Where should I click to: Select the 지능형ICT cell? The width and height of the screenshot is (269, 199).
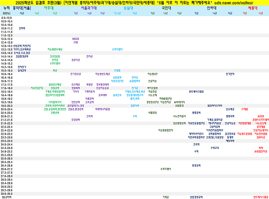tap(152, 74)
